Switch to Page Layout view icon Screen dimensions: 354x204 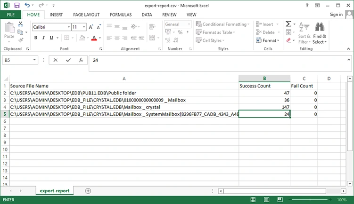pyautogui.click(x=266, y=199)
